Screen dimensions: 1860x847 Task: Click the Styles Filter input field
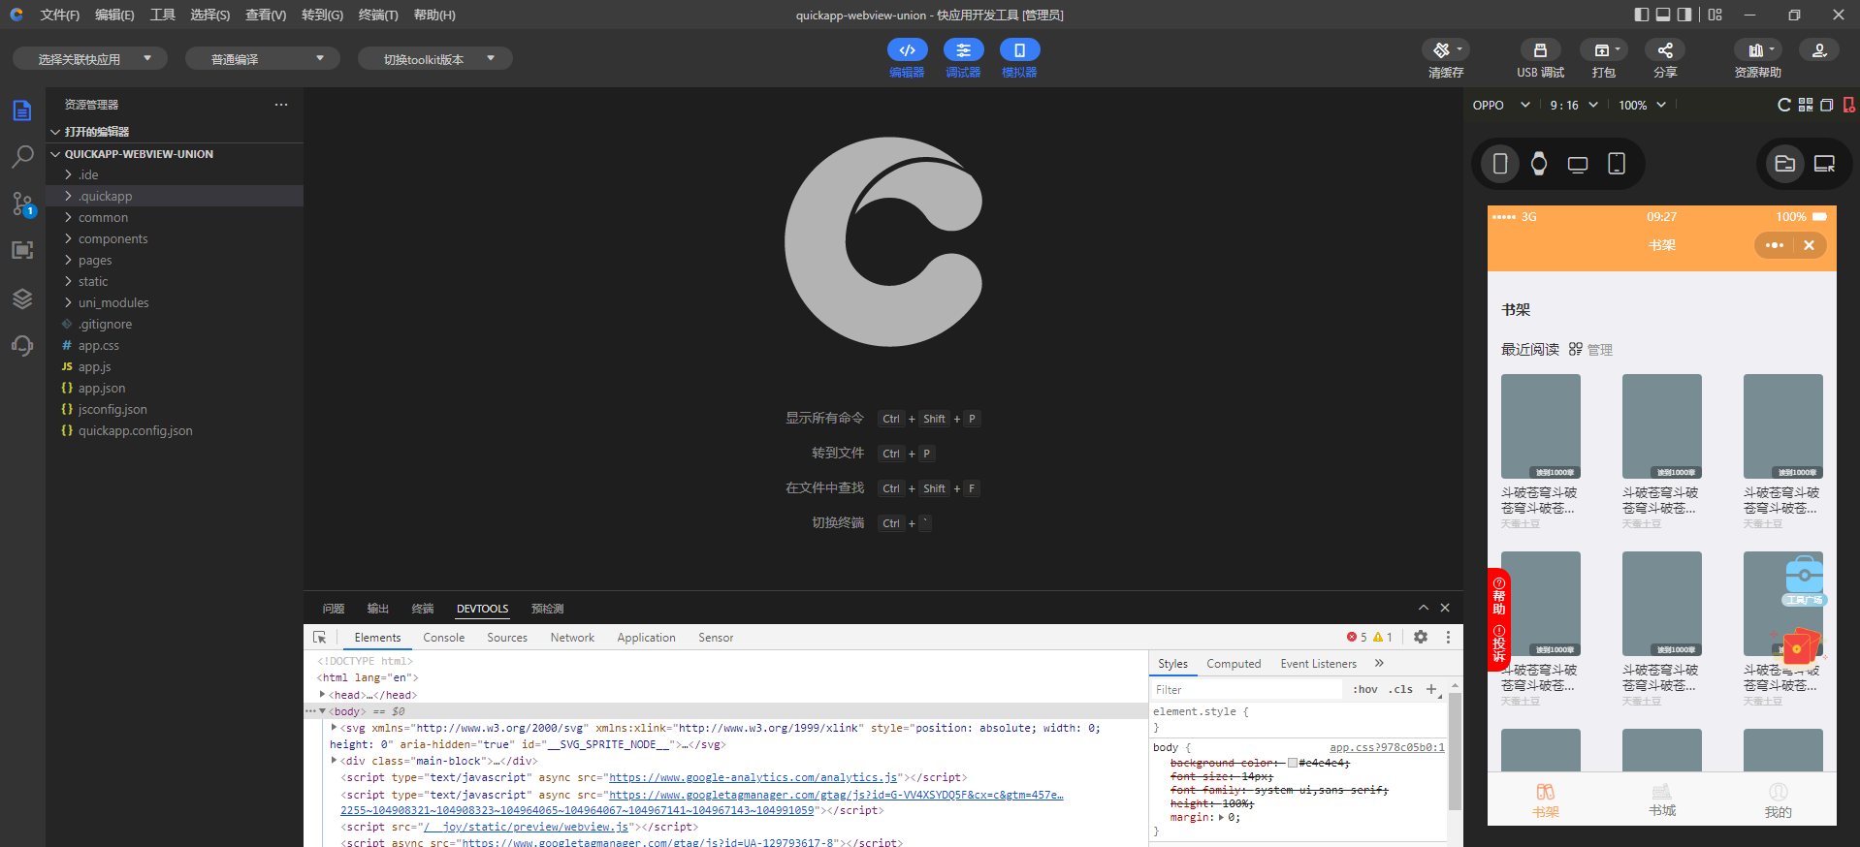click(x=1247, y=689)
